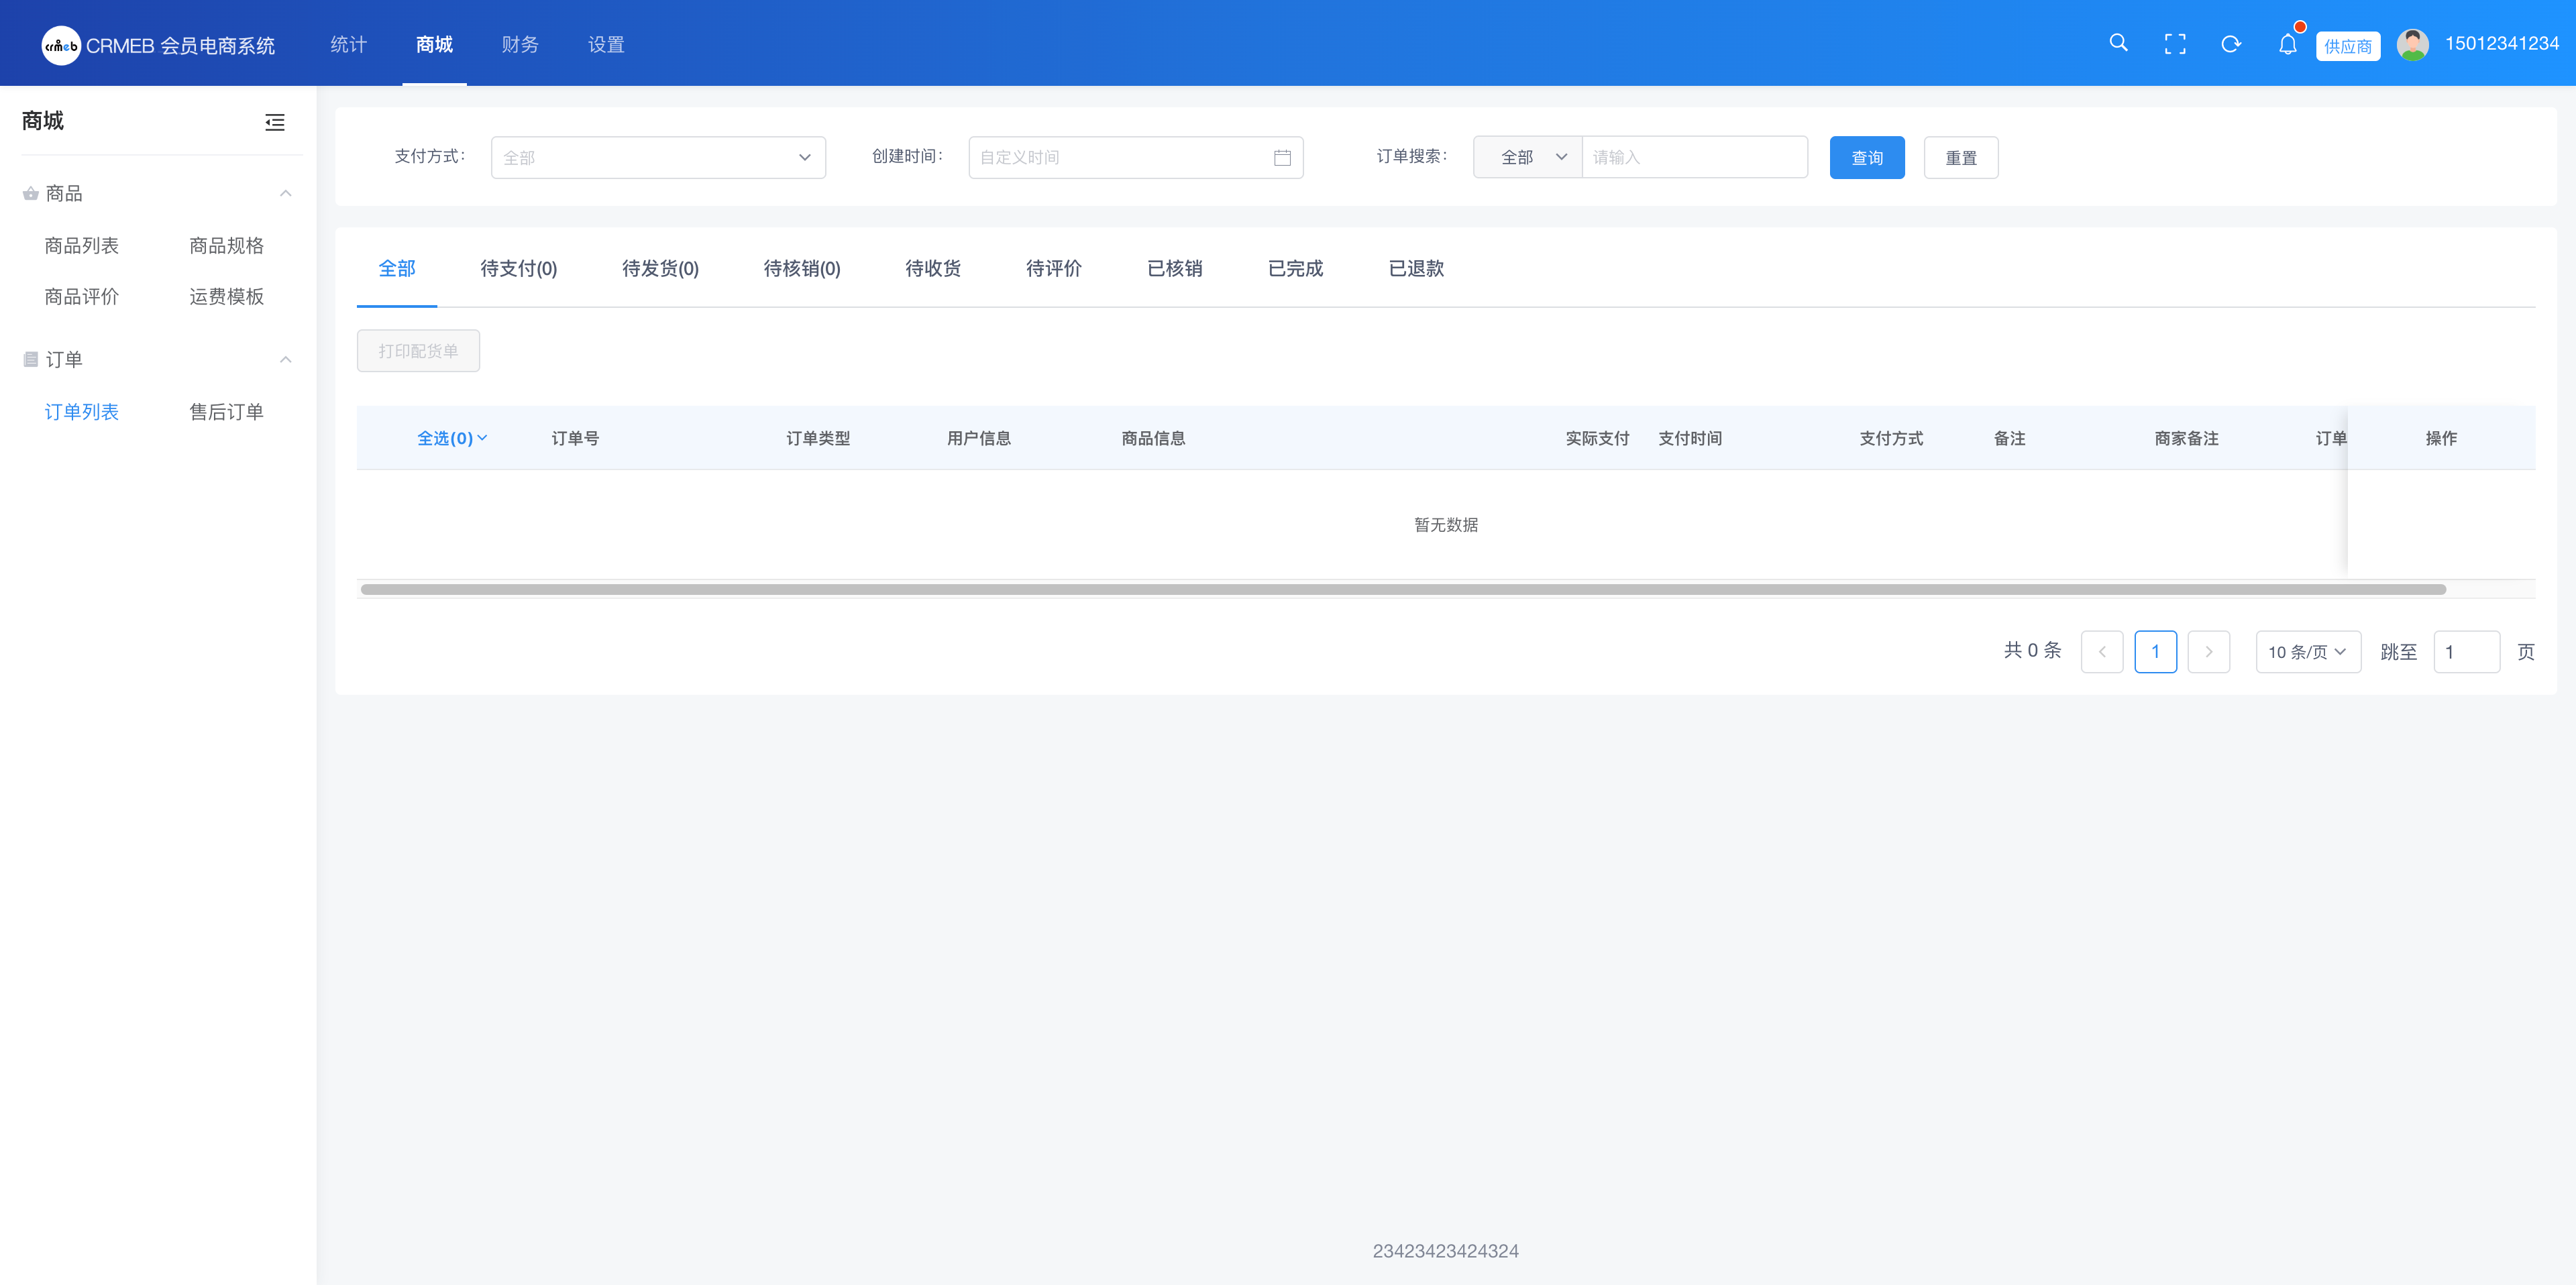
Task: Click the search magnifier icon in header
Action: (x=2118, y=43)
